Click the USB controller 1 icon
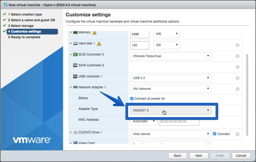The width and height of the screenshot is (256, 162). click(75, 76)
